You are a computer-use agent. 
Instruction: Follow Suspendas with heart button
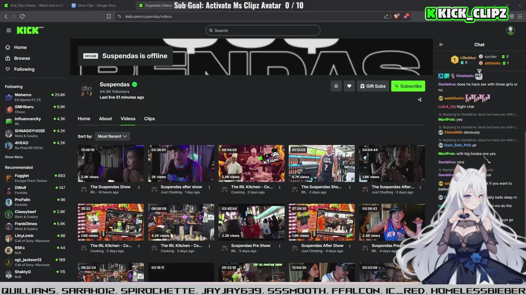[349, 86]
